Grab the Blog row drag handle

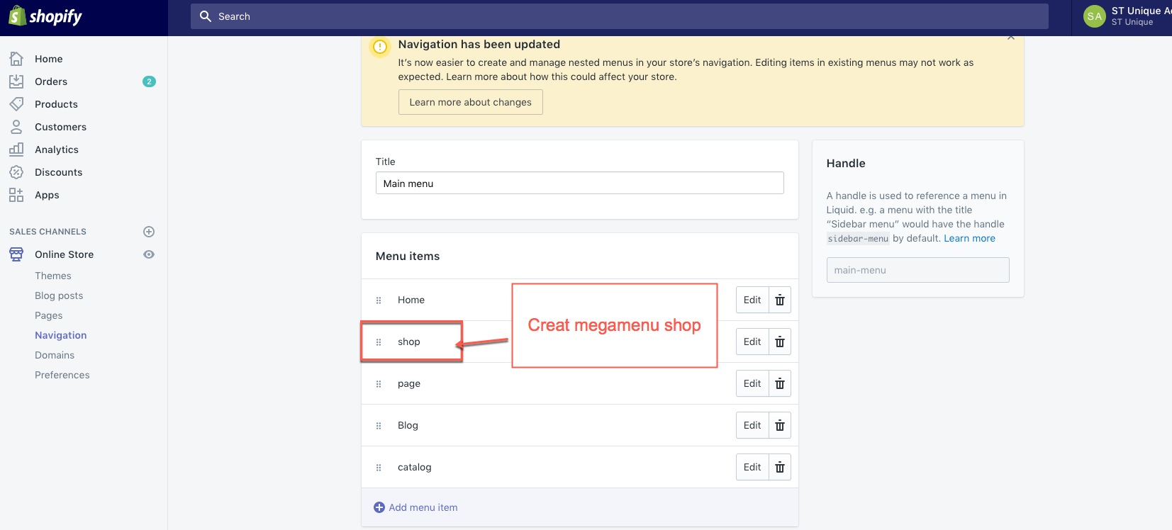pyautogui.click(x=379, y=426)
